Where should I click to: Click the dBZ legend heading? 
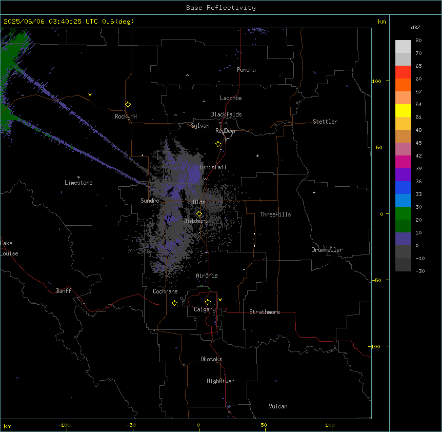[x=415, y=28]
